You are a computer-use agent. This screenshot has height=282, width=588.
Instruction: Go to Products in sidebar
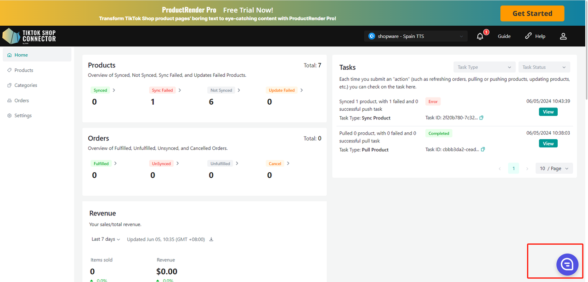(x=24, y=70)
